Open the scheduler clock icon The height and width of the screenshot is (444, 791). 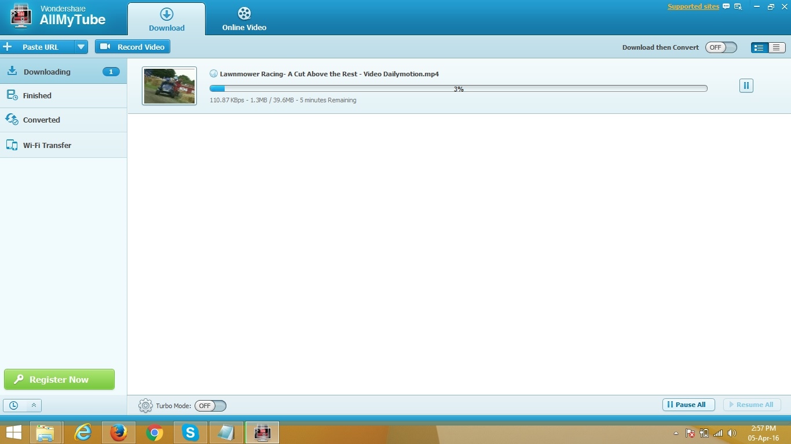pyautogui.click(x=14, y=405)
